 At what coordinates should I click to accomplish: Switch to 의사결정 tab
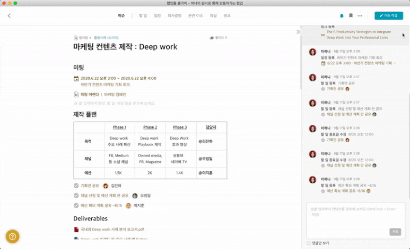(x=175, y=16)
